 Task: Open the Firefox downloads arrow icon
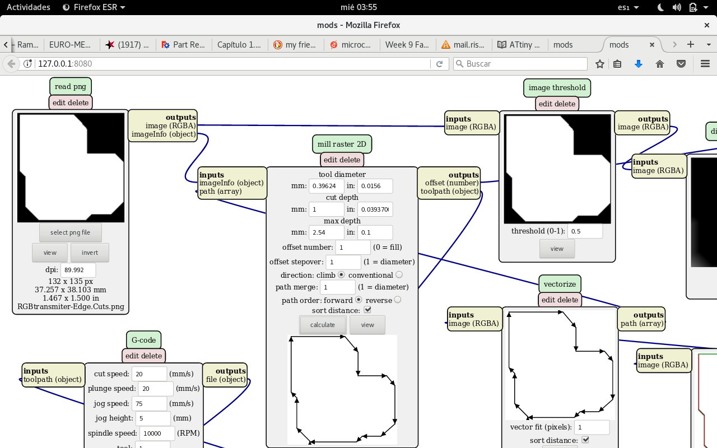coord(638,64)
